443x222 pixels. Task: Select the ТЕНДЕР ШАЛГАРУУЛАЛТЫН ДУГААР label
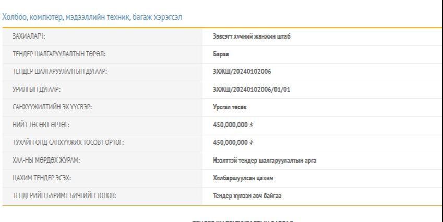coord(60,72)
